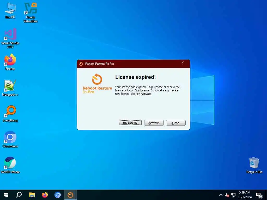
Task: Select Chromium desktop shortcut
Action: tap(10, 140)
